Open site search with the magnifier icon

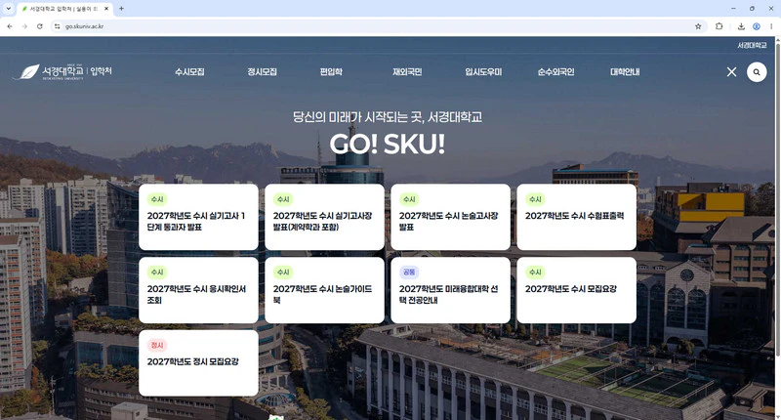click(757, 72)
